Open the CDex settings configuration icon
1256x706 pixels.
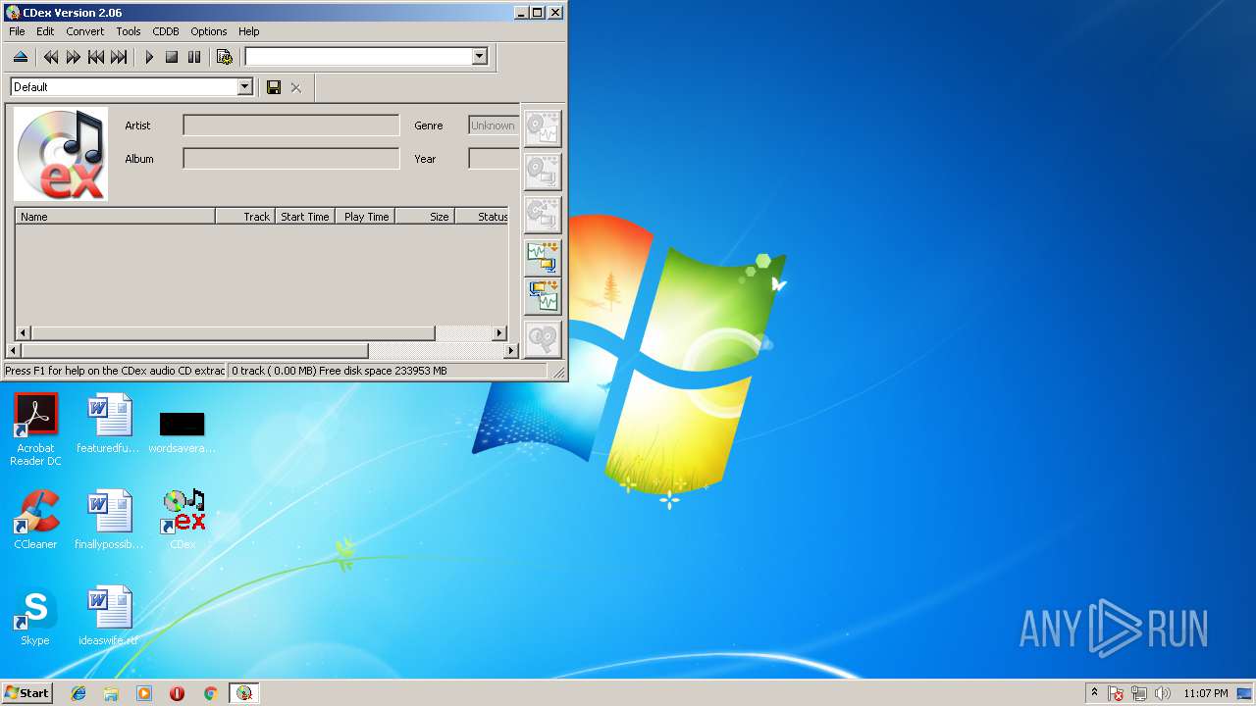(x=224, y=57)
